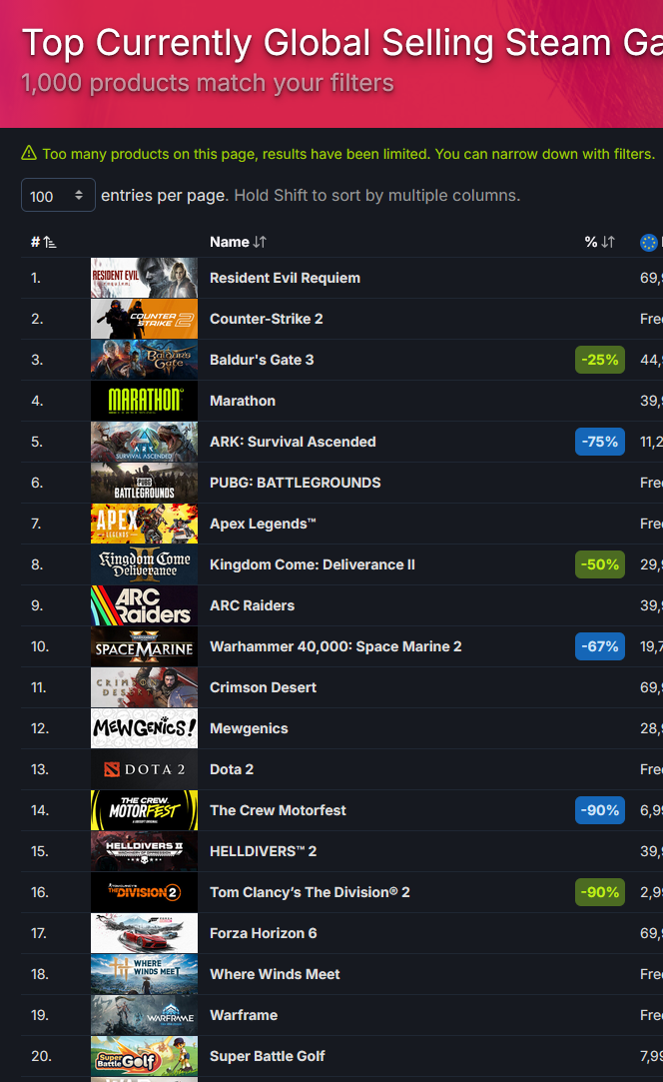This screenshot has height=1082, width=663.
Task: Open Marathon game logo image
Action: coord(144,401)
